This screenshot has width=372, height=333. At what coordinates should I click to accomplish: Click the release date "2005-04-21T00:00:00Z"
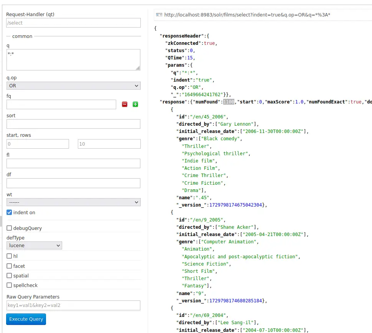pyautogui.click(x=273, y=234)
